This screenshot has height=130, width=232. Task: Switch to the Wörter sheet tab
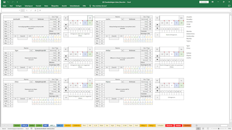pos(68,126)
